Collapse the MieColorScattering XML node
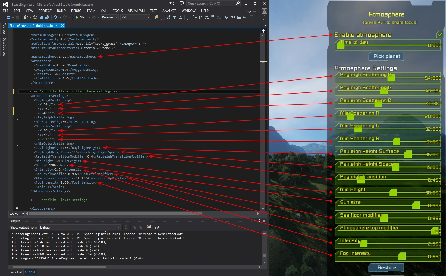Screen dimensions: 446x276 (x=17, y=126)
